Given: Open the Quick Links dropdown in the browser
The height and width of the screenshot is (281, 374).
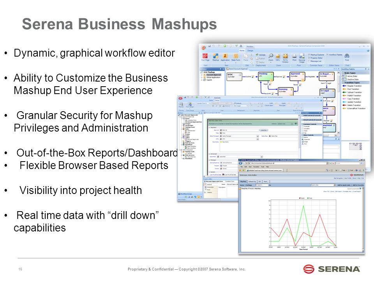Looking at the screenshot, I should coord(334,185).
